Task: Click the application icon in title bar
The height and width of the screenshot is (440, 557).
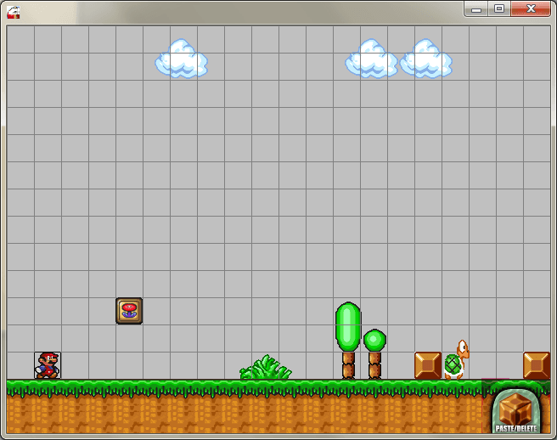Action: [14, 13]
